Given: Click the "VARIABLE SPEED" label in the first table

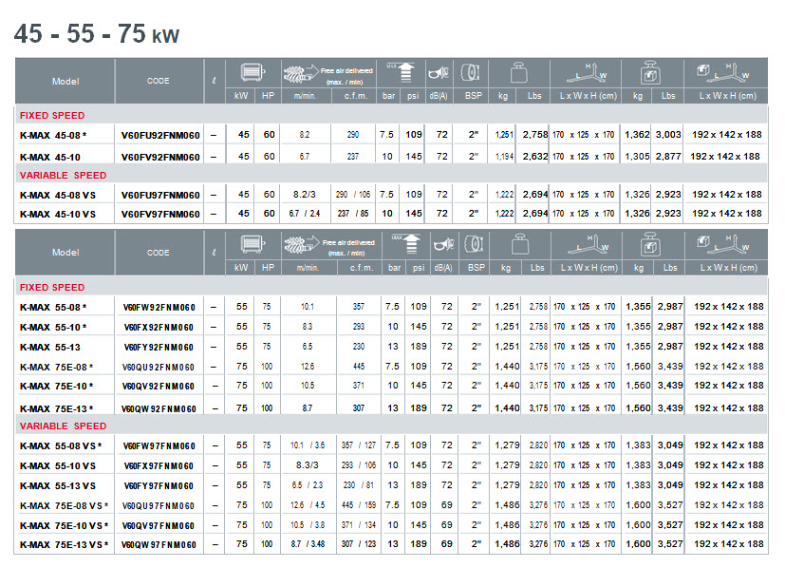Looking at the screenshot, I should click(63, 176).
